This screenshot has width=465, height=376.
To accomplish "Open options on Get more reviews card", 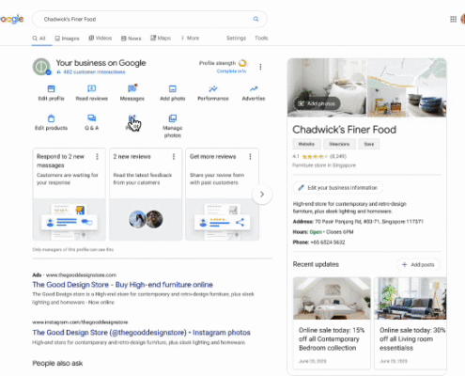I will coord(250,157).
